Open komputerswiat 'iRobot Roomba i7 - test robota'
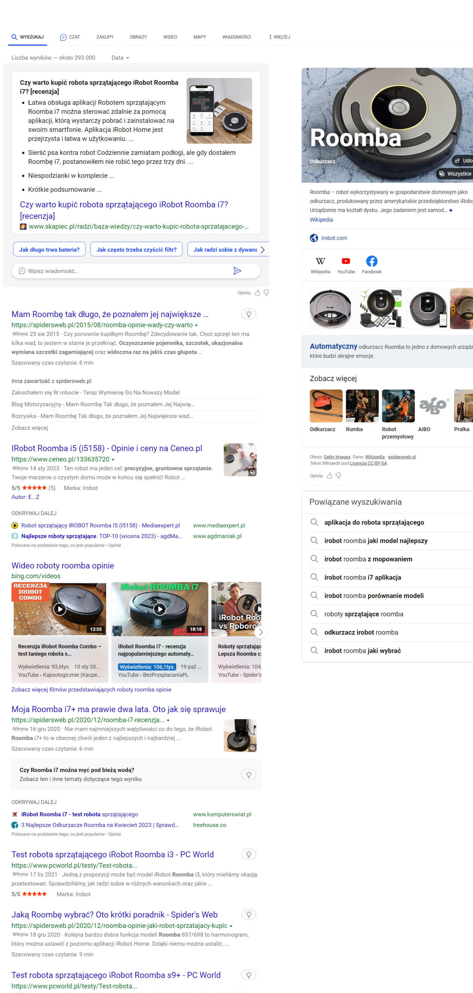Image resolution: width=473 pixels, height=993 pixels. [80, 814]
